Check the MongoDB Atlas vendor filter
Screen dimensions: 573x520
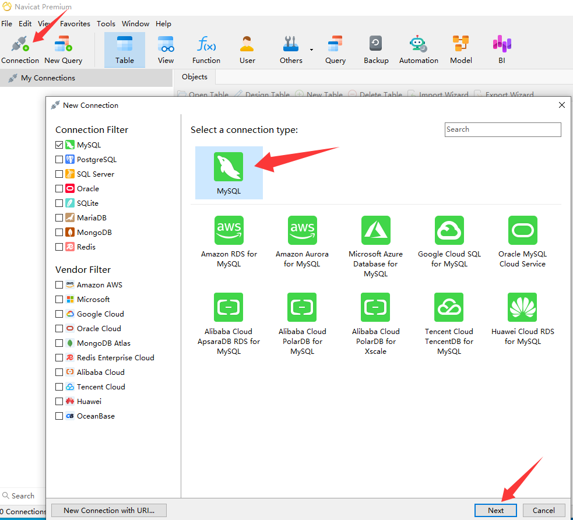[59, 343]
